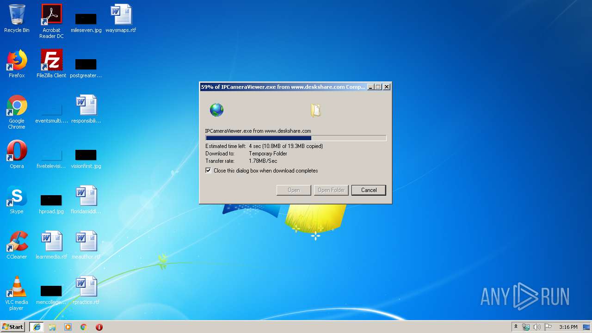592x333 pixels.
Task: Click the 3:16 PM taskbar clock
Action: [568, 327]
